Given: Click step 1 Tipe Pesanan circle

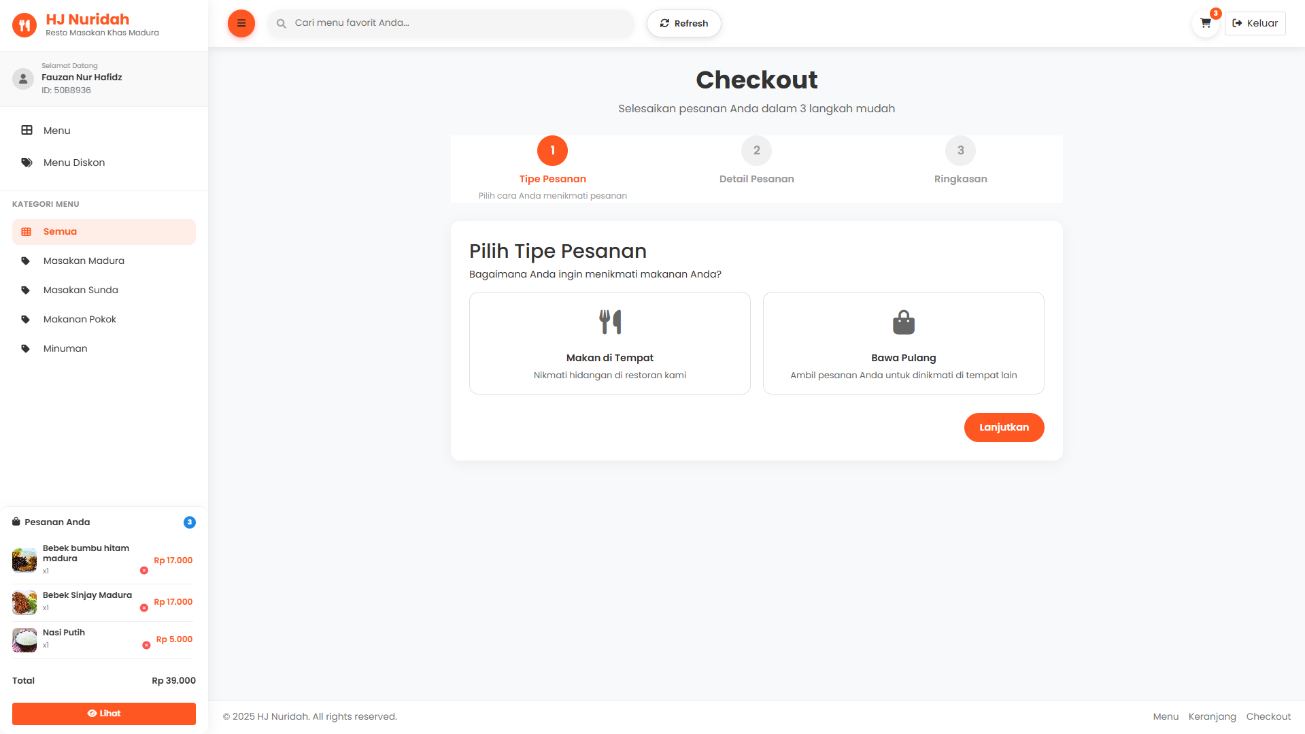Looking at the screenshot, I should [552, 150].
